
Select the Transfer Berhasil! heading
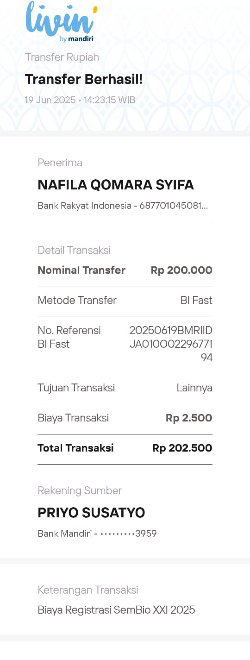84,79
